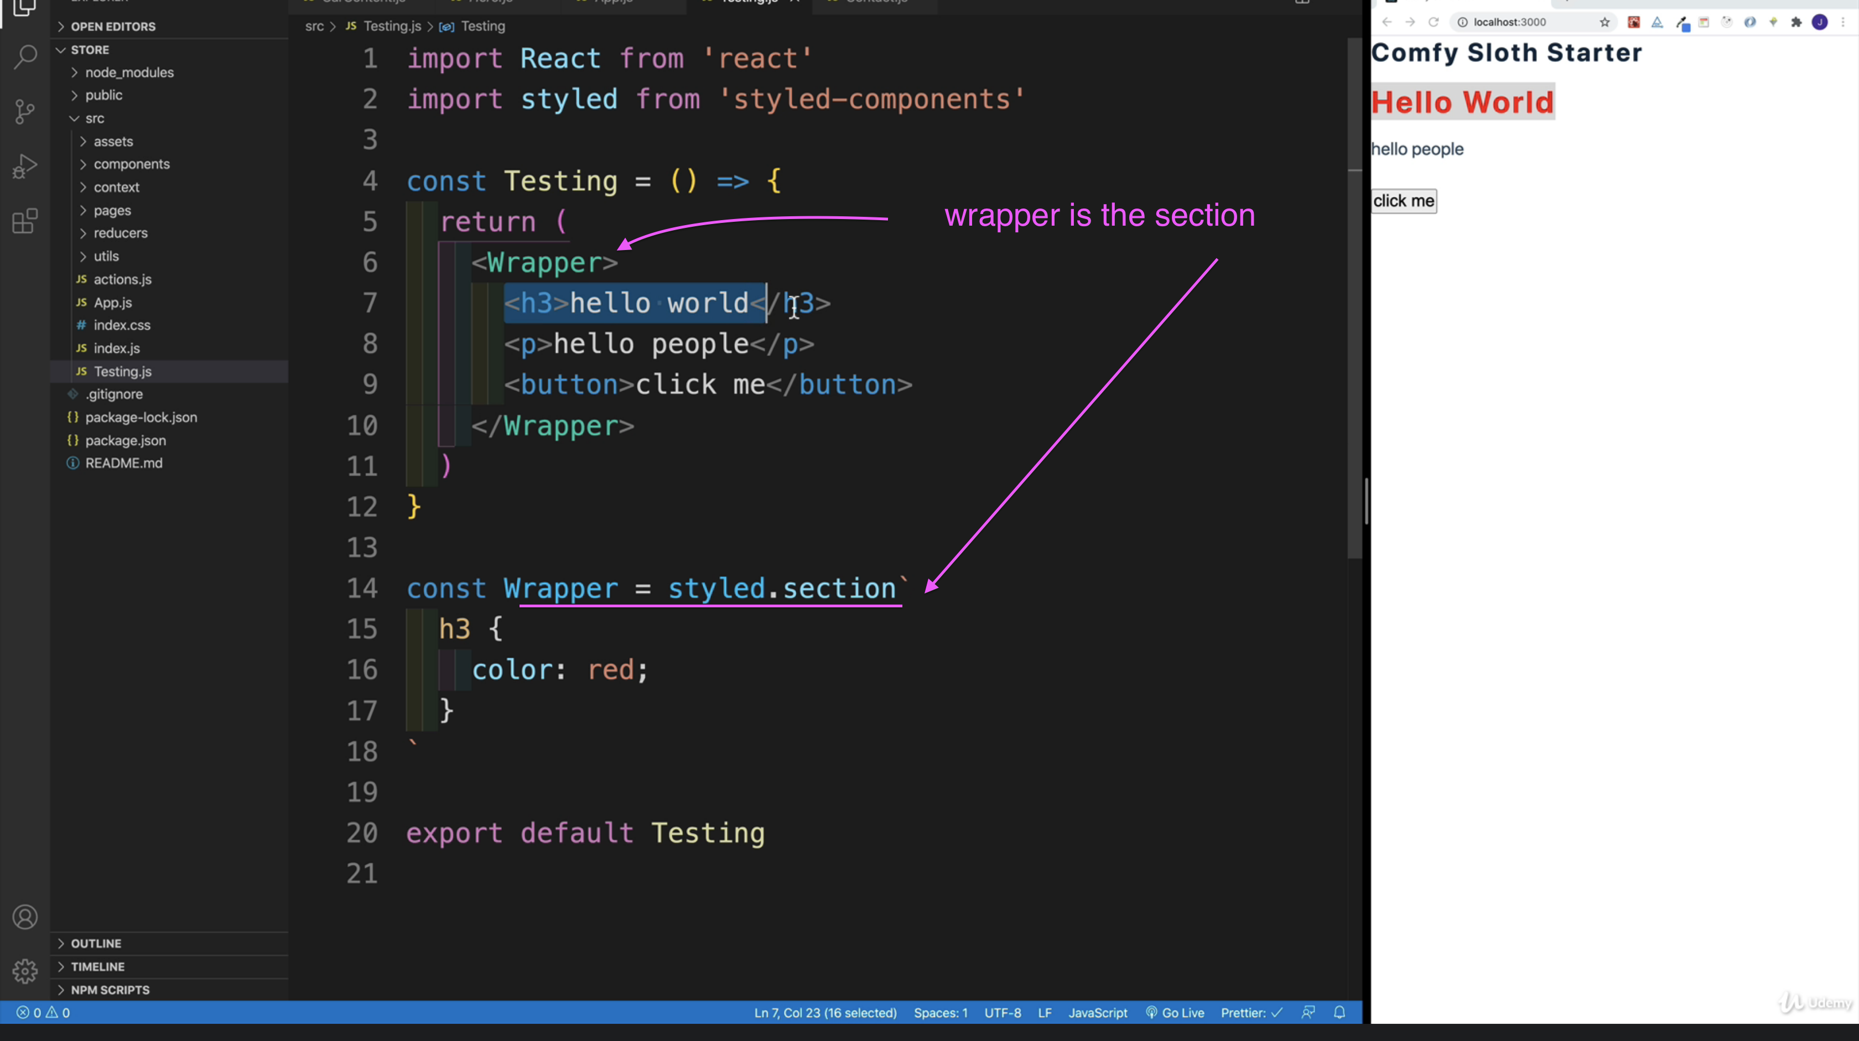Start Go Live server from status bar
The image size is (1859, 1041).
point(1175,1012)
